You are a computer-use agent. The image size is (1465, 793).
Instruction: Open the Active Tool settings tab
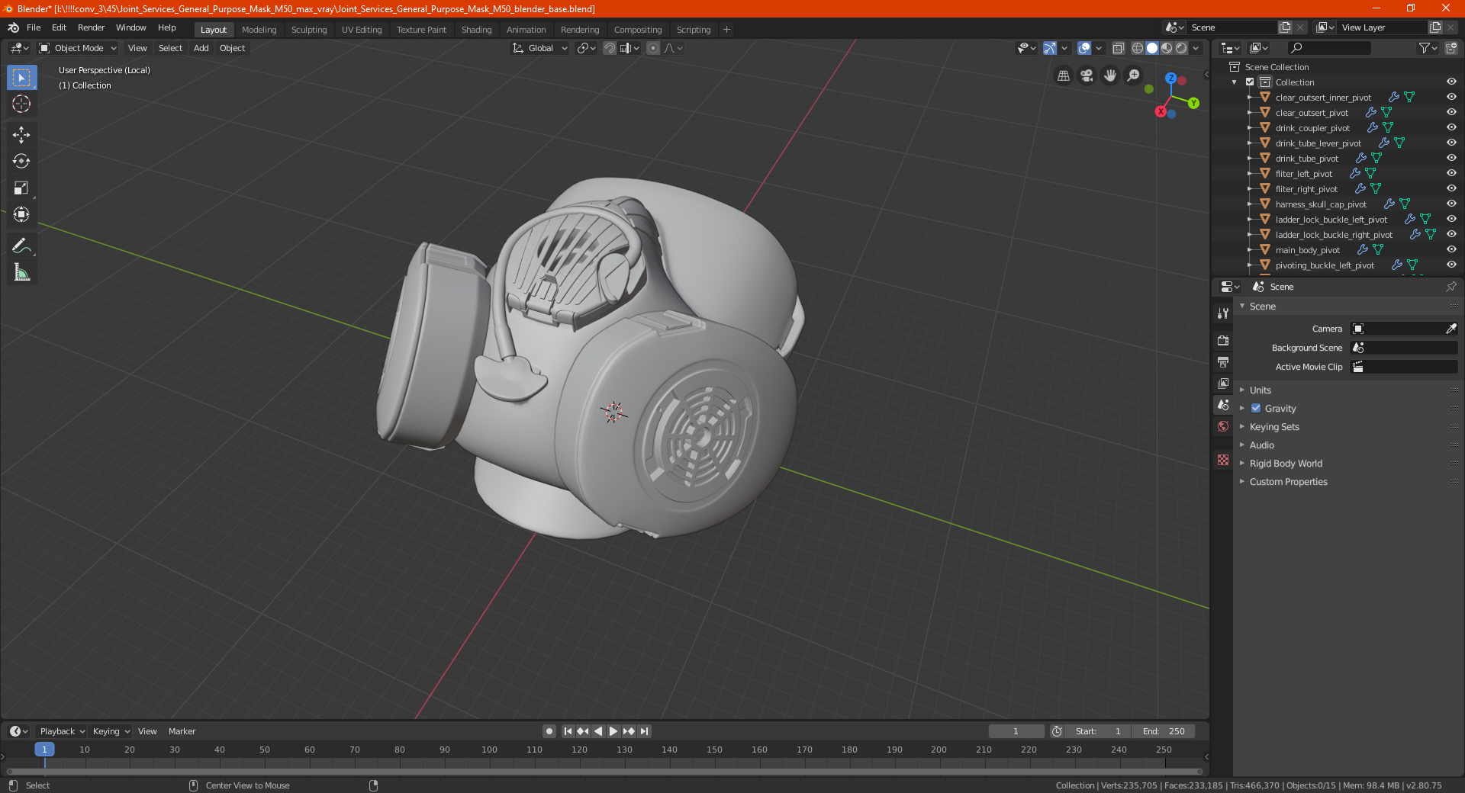pos(1223,313)
